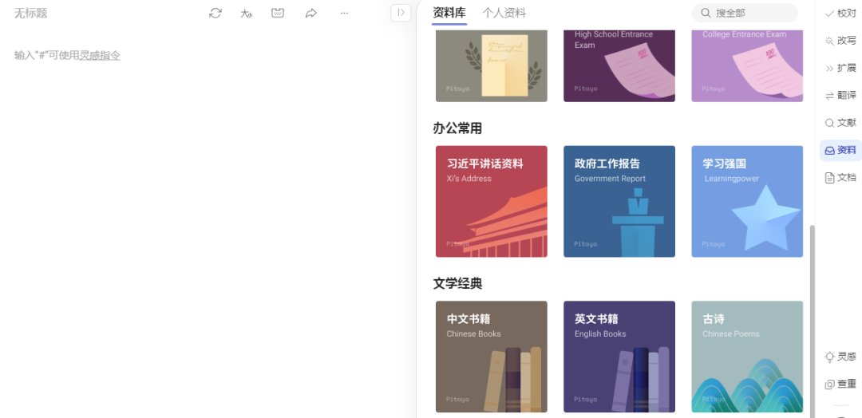Click the 灵感指令 link in the editor
The width and height of the screenshot is (862, 418).
click(100, 55)
